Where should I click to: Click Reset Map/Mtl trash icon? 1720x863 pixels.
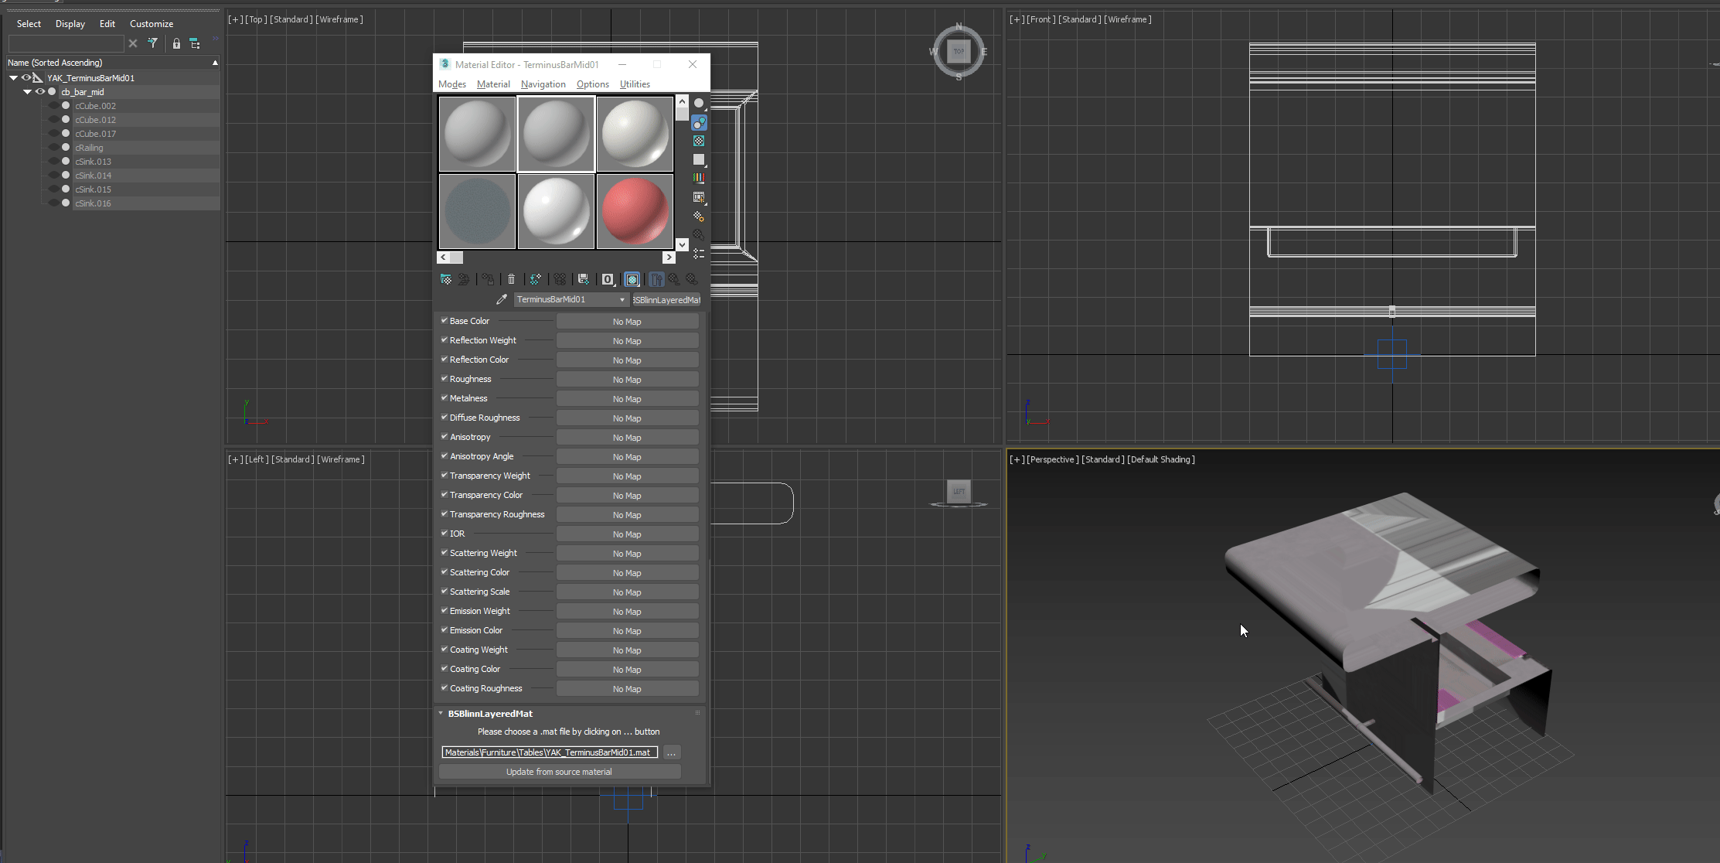(x=511, y=279)
